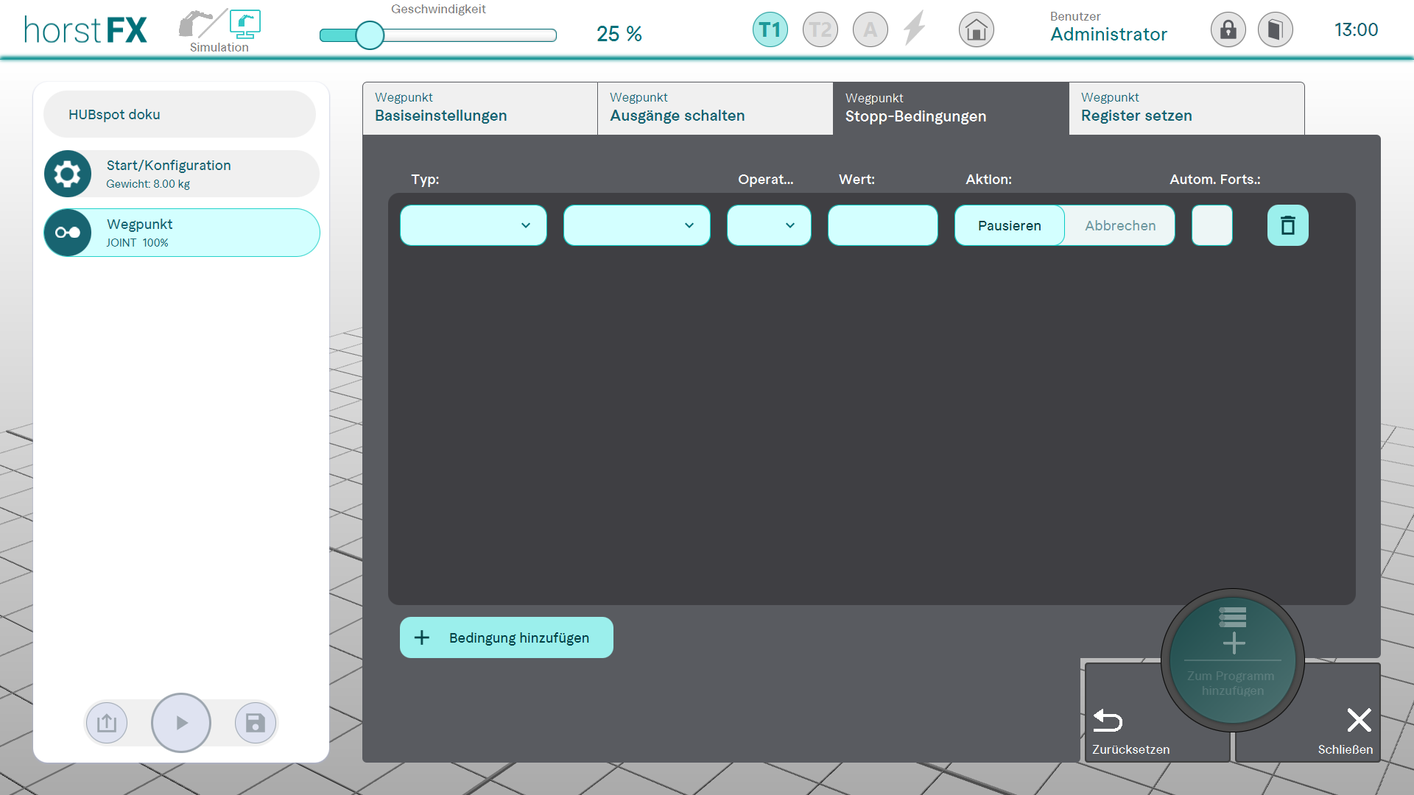This screenshot has width=1414, height=795.
Task: Open the manual book icon
Action: [x=1275, y=30]
